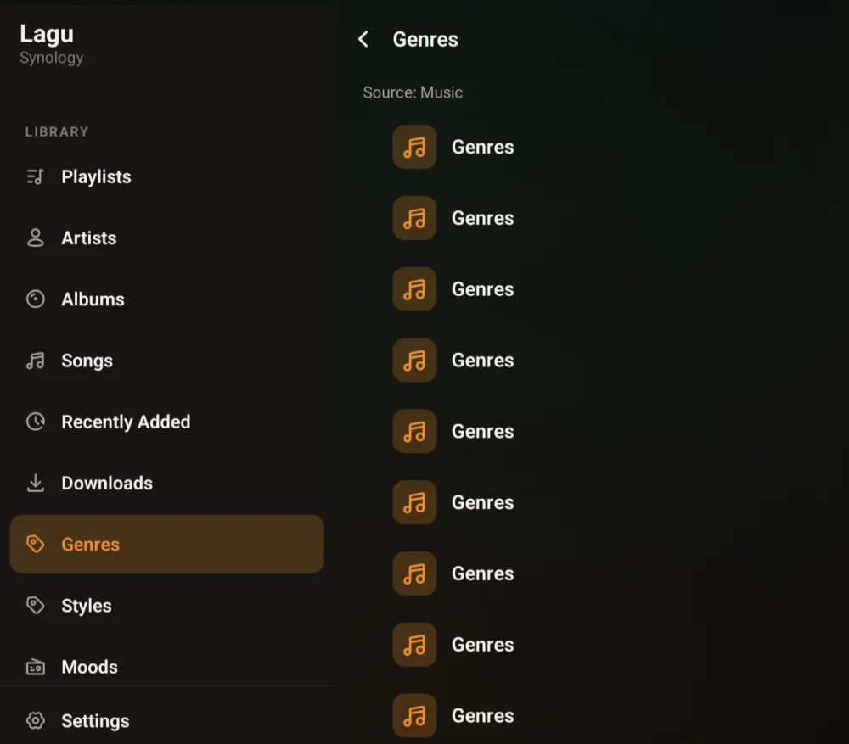Image resolution: width=849 pixels, height=744 pixels.
Task: Open Settings via the gear icon
Action: point(35,721)
